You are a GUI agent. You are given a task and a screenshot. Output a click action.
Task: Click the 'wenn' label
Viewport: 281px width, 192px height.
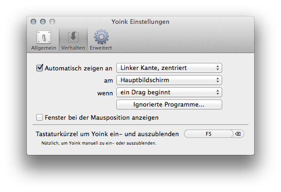coord(105,93)
